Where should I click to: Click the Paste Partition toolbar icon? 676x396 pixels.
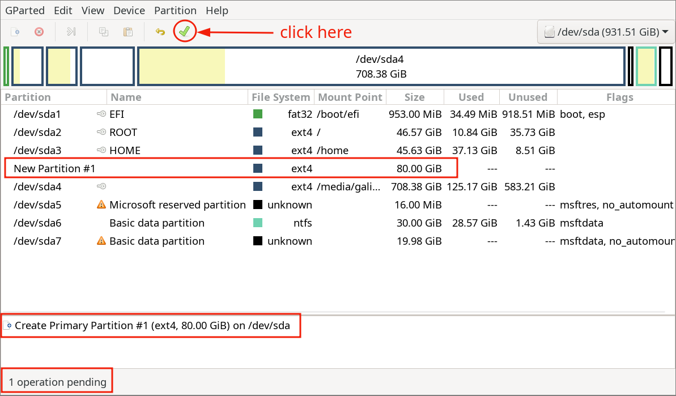pyautogui.click(x=128, y=32)
